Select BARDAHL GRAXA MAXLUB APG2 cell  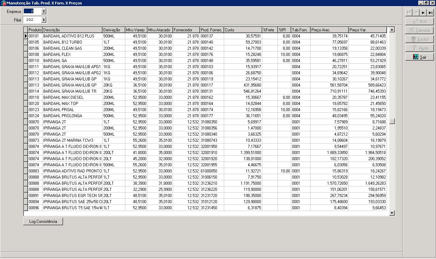coord(73,73)
